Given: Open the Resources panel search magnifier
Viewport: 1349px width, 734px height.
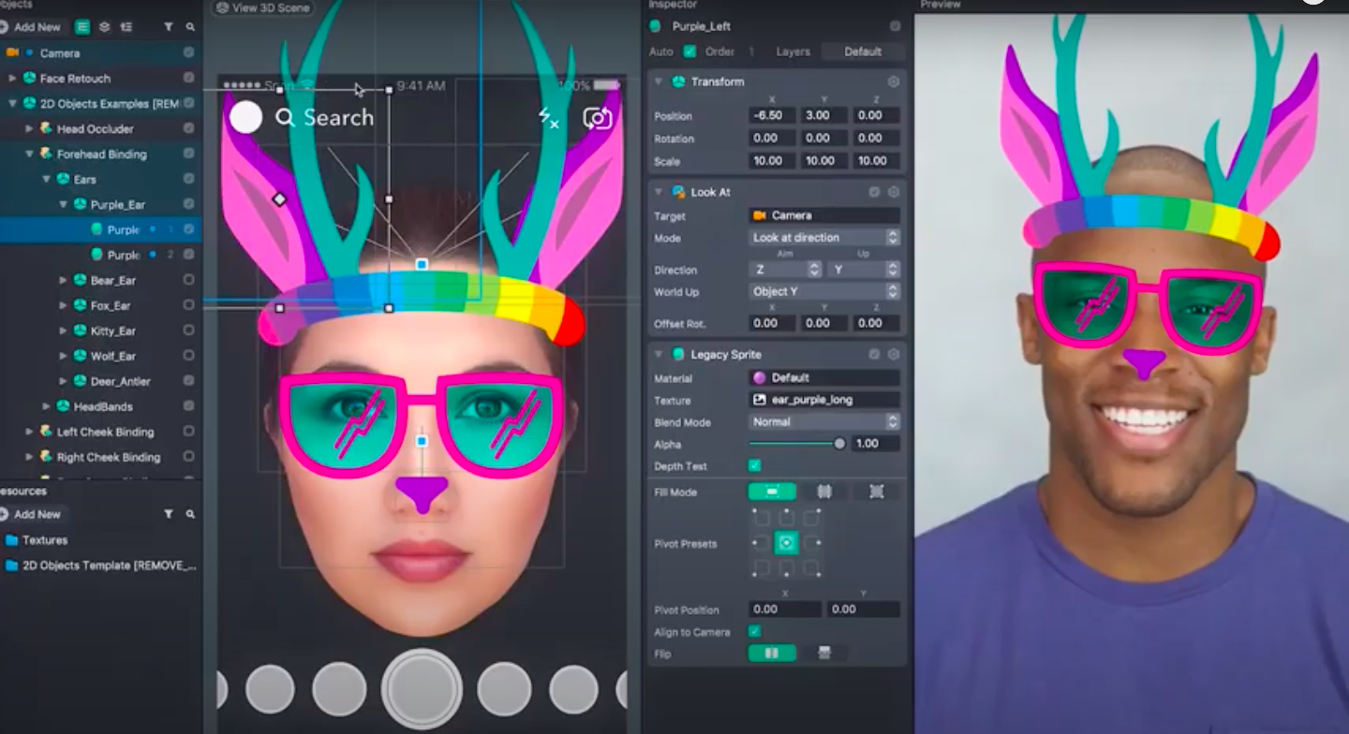Looking at the screenshot, I should pos(190,514).
